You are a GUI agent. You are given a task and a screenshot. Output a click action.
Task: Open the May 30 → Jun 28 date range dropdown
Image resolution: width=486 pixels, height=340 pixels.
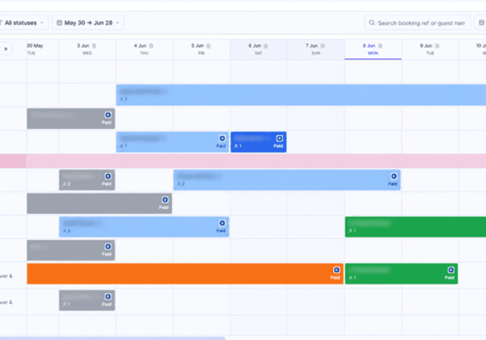pos(88,22)
